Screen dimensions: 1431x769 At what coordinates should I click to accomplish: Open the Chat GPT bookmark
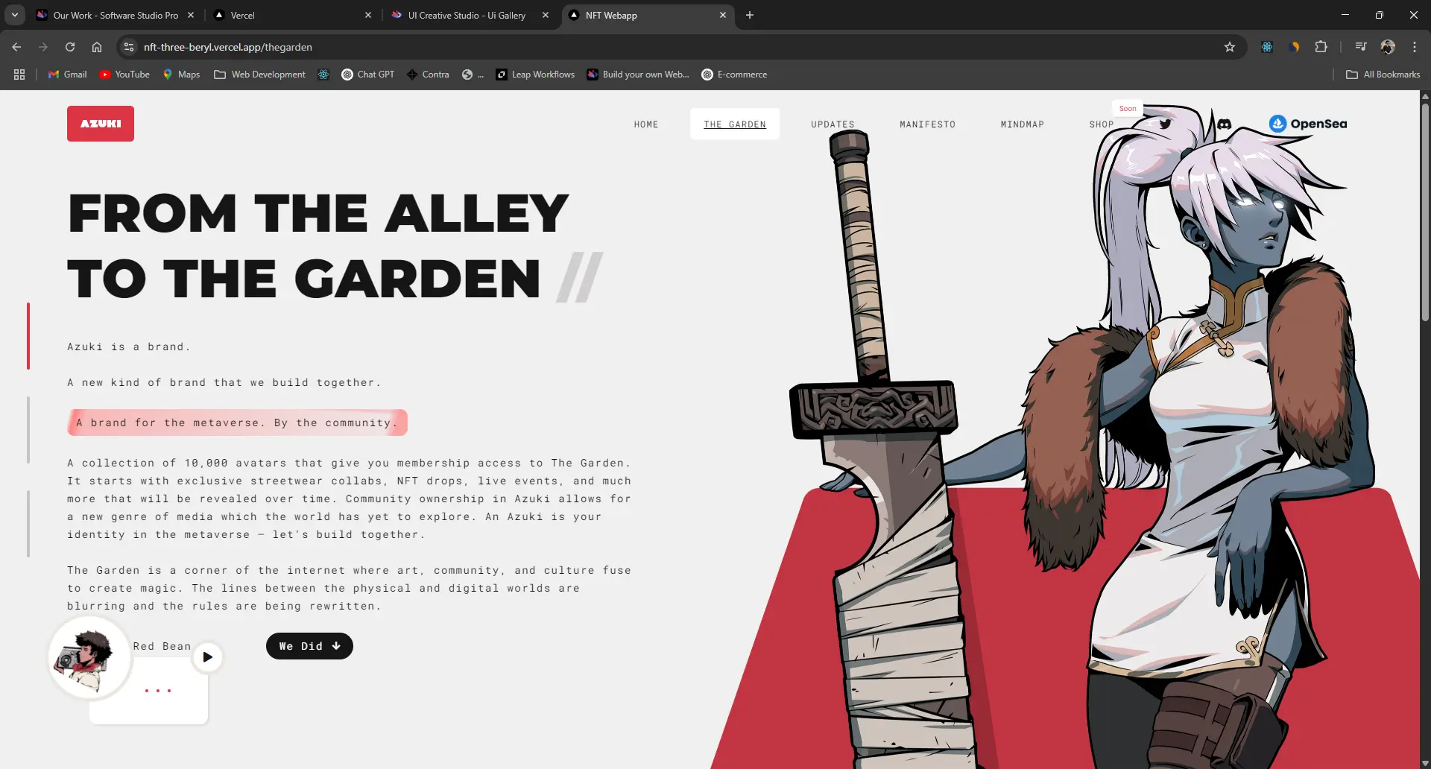(367, 75)
